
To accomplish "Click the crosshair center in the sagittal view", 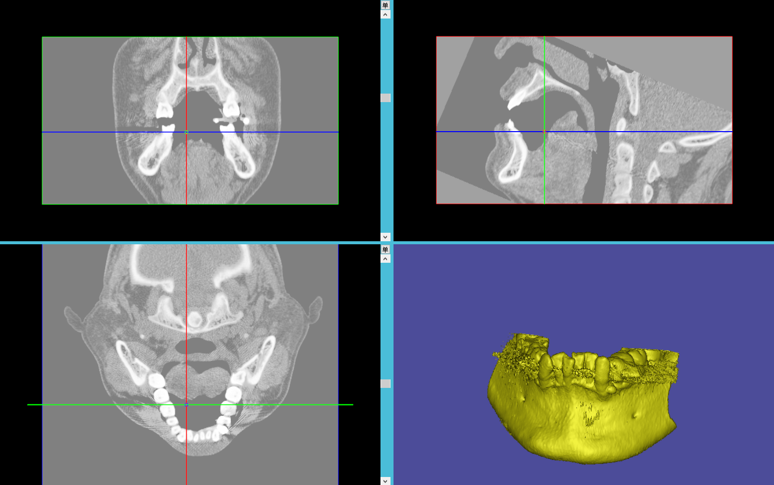I will [x=544, y=132].
